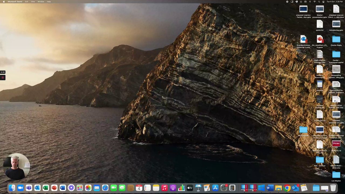Image resolution: width=345 pixels, height=194 pixels.
Task: Open the Window menu
Action: coord(41,2)
